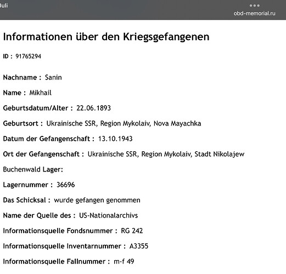The image size is (286, 274).
Task: Select the first name value Mikhail
Action: point(40,93)
